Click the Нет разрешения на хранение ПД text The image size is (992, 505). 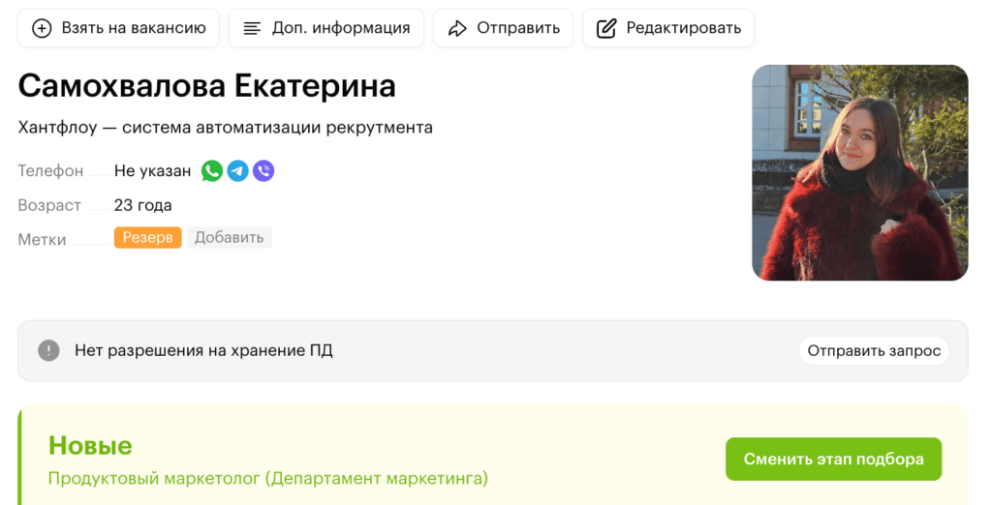click(203, 350)
